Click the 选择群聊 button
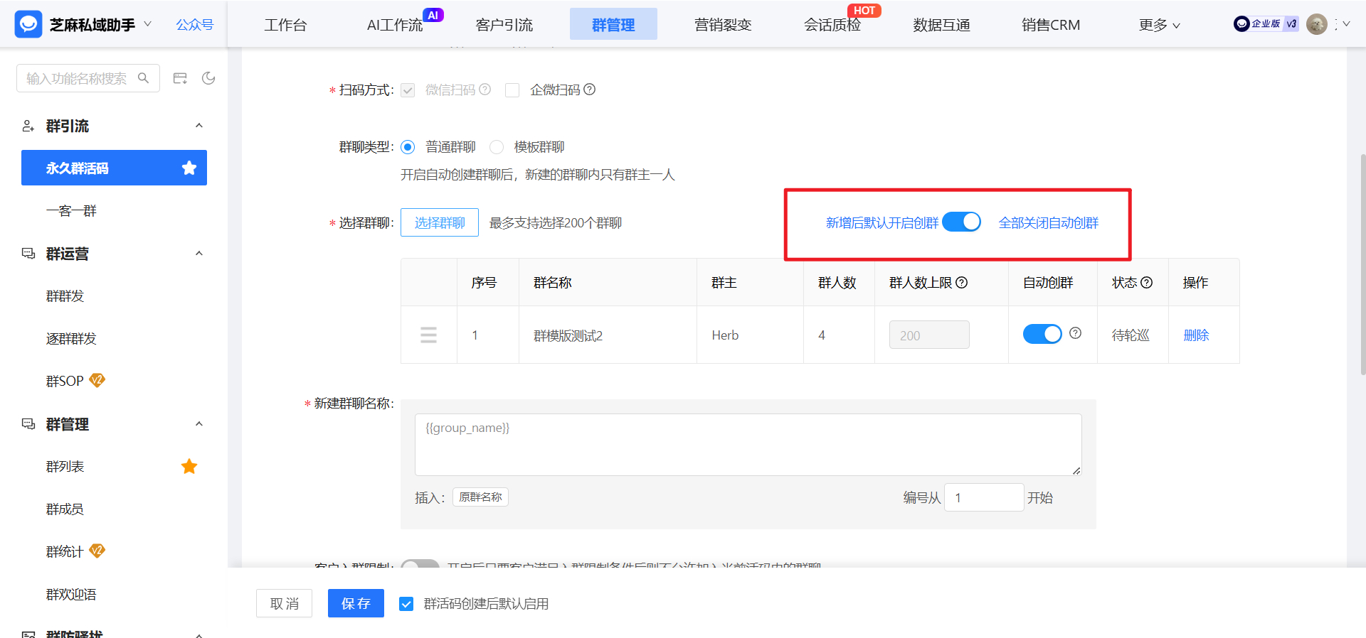Screen dimensions: 1366x638 point(440,222)
